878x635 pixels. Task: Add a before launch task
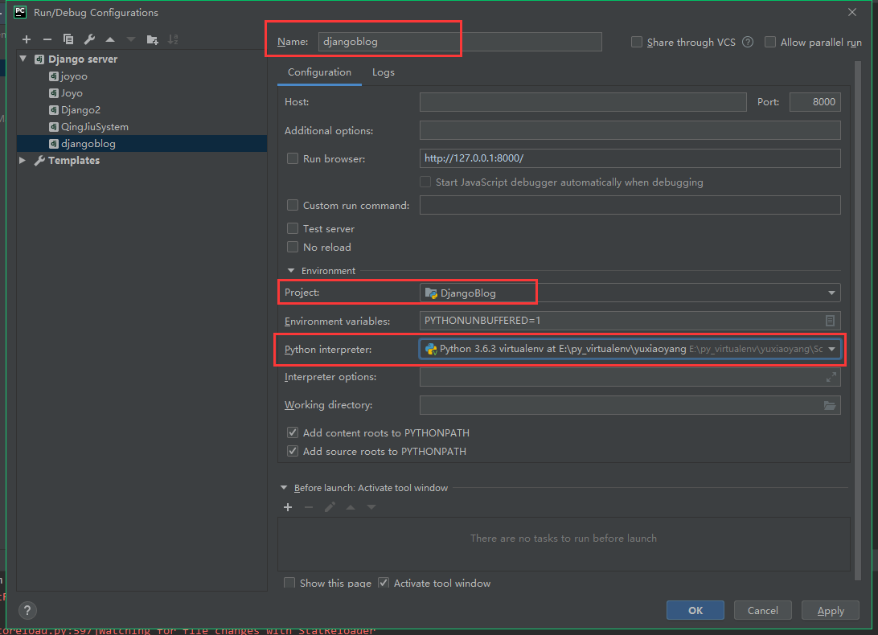click(288, 506)
